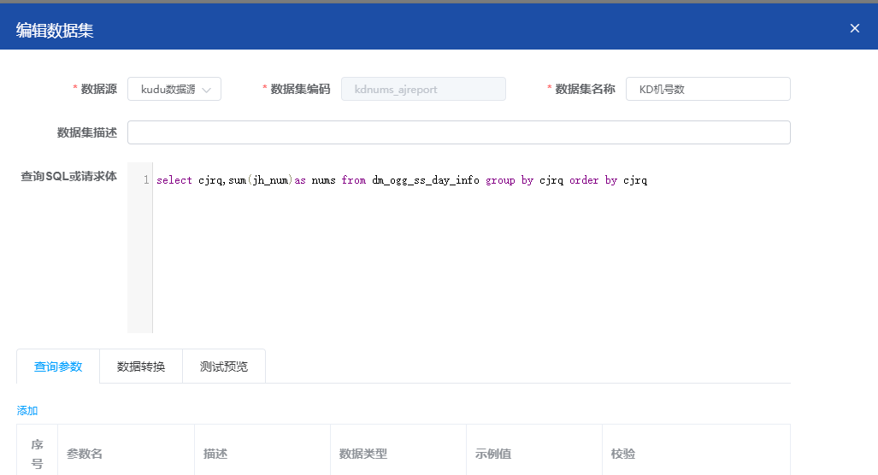Open the kudu数据源 dropdown

pyautogui.click(x=174, y=89)
